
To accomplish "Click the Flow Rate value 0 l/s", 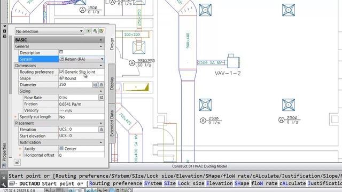I will (79, 98).
